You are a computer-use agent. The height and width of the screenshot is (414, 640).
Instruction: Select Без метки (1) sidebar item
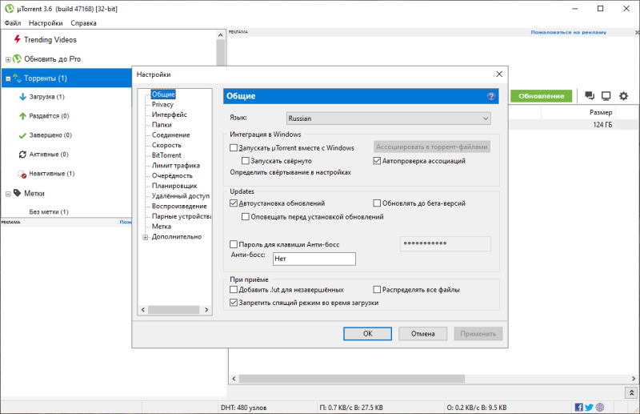pyautogui.click(x=49, y=211)
